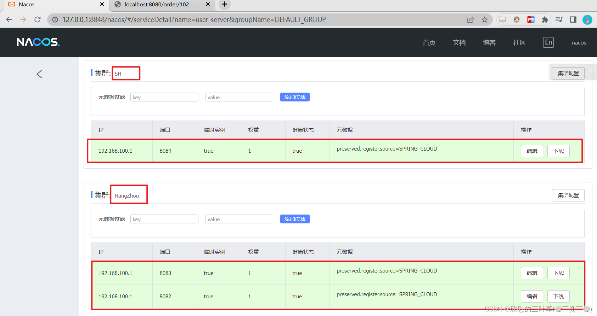This screenshot has height=316, width=597.
Task: Click IP 192.168.100.1 in the 8082 row
Action: click(x=116, y=297)
